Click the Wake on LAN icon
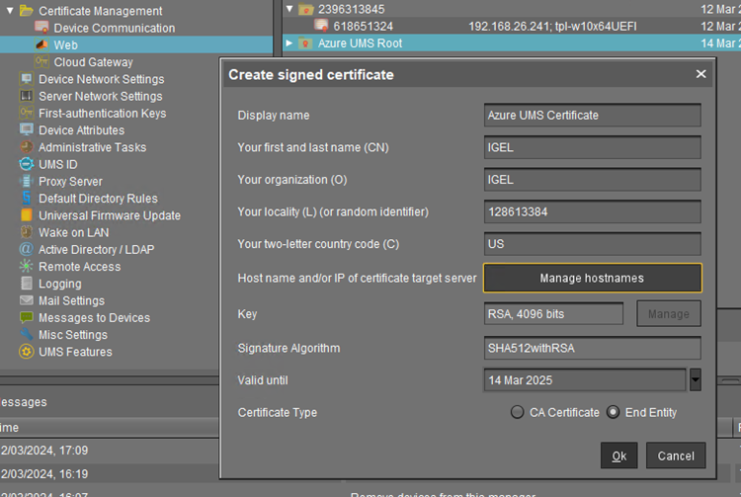This screenshot has height=497, width=741. [x=27, y=232]
